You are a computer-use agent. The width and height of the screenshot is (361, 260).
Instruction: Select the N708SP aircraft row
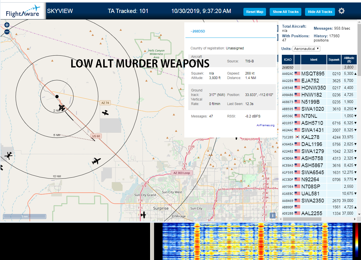(319, 186)
